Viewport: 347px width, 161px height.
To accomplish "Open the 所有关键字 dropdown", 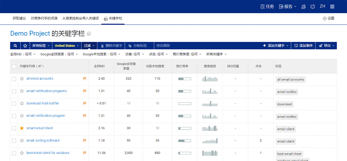I will 217,54.
